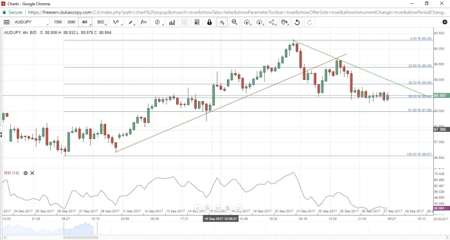Open the BID offer side dropdown

pos(102,22)
